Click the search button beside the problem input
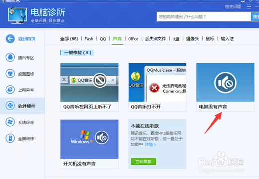Screen dimensions: 259x179 (x=255, y=17)
